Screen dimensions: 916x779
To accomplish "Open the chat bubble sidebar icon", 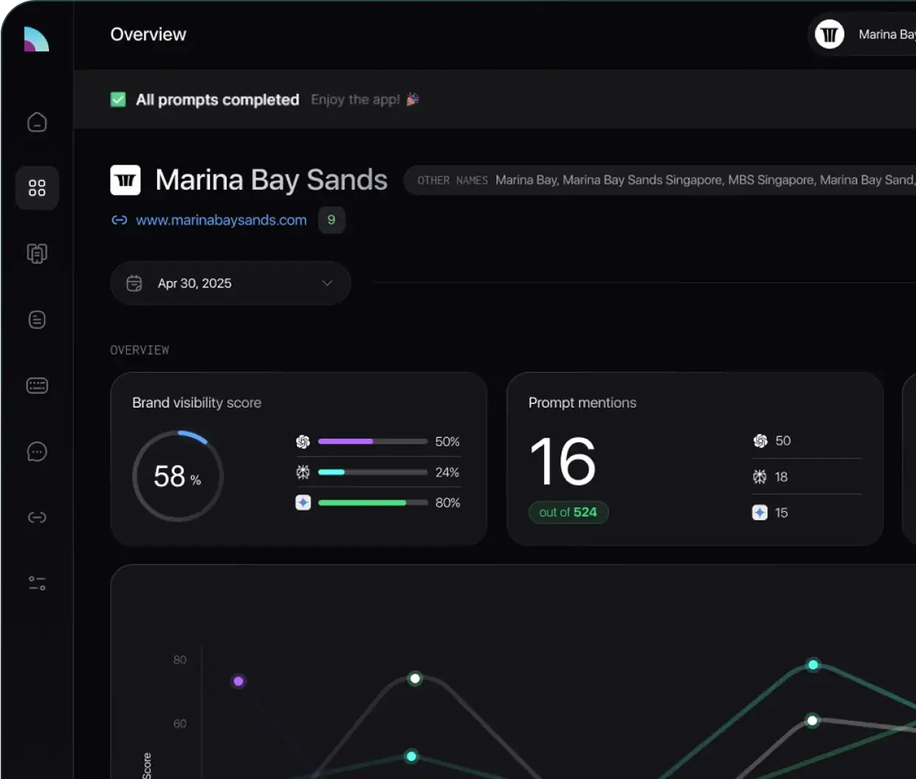I will [x=37, y=451].
